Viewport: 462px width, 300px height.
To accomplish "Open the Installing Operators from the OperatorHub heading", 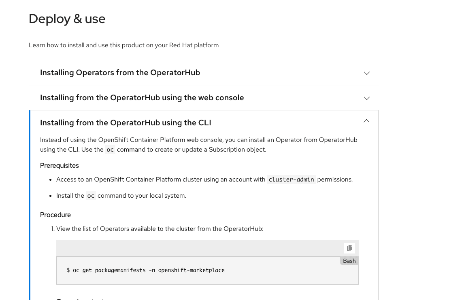I will coord(120,73).
